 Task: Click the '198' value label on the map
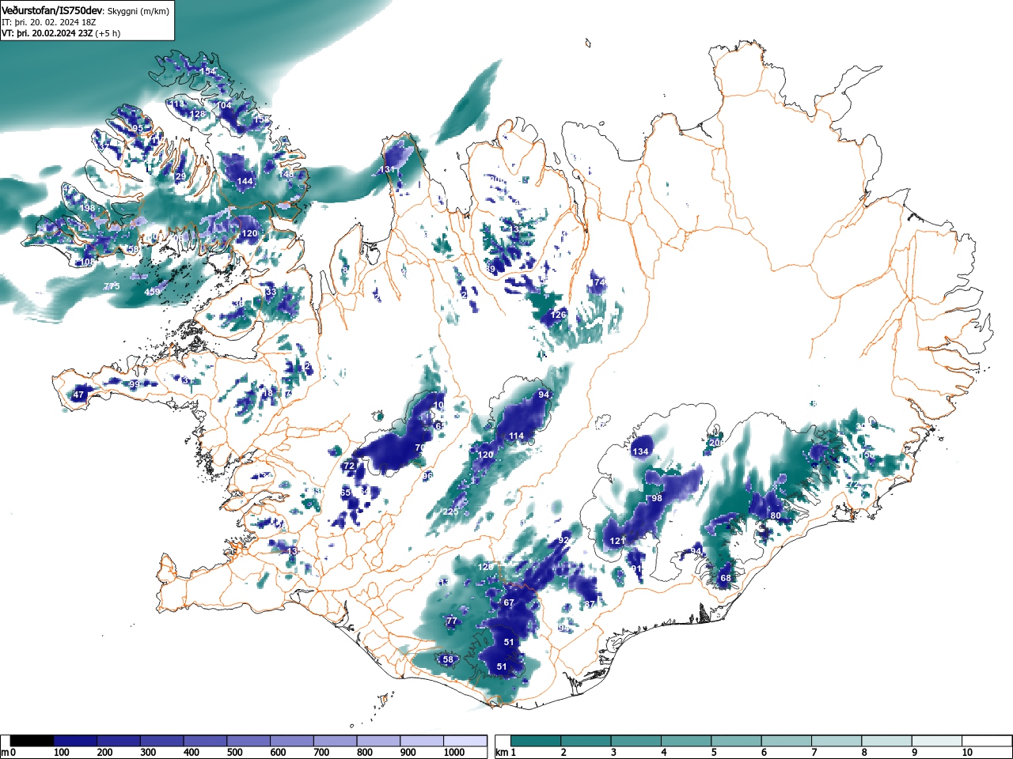[87, 209]
